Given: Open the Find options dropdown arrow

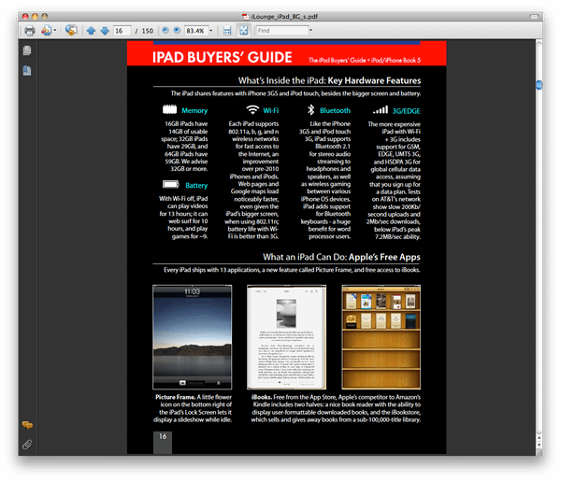Looking at the screenshot, I should pos(310,31).
